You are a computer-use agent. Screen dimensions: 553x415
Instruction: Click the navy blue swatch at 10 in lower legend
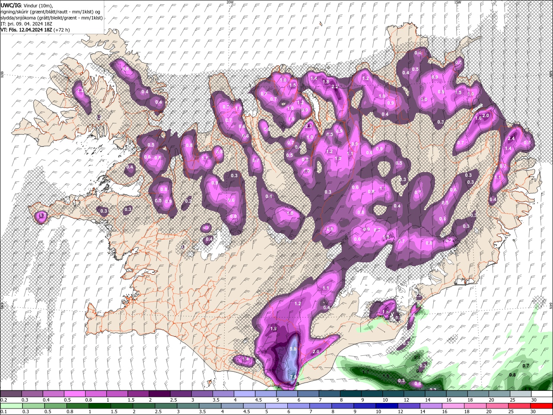coord(386,406)
